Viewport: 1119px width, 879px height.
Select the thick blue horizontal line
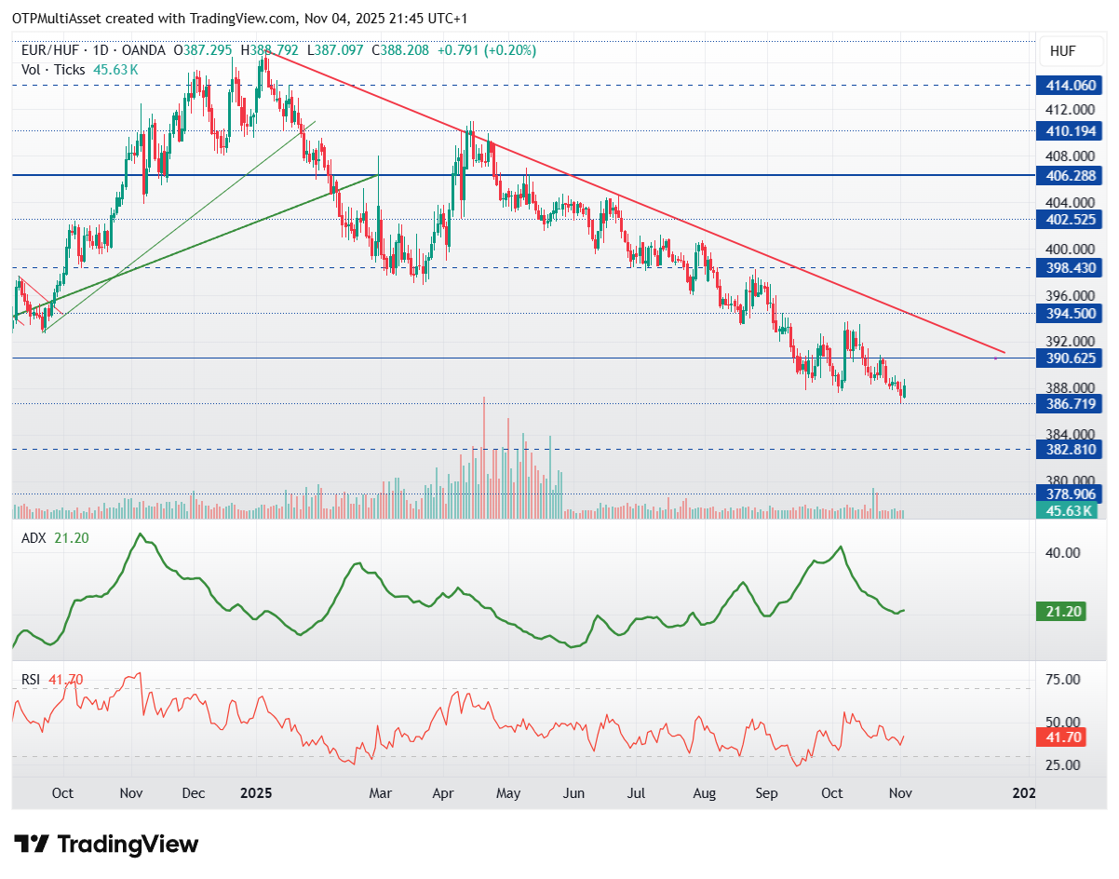[652, 175]
